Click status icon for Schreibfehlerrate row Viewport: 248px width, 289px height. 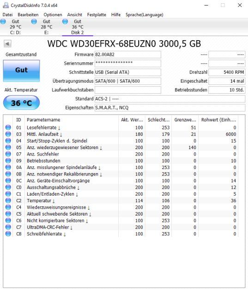click(8, 234)
